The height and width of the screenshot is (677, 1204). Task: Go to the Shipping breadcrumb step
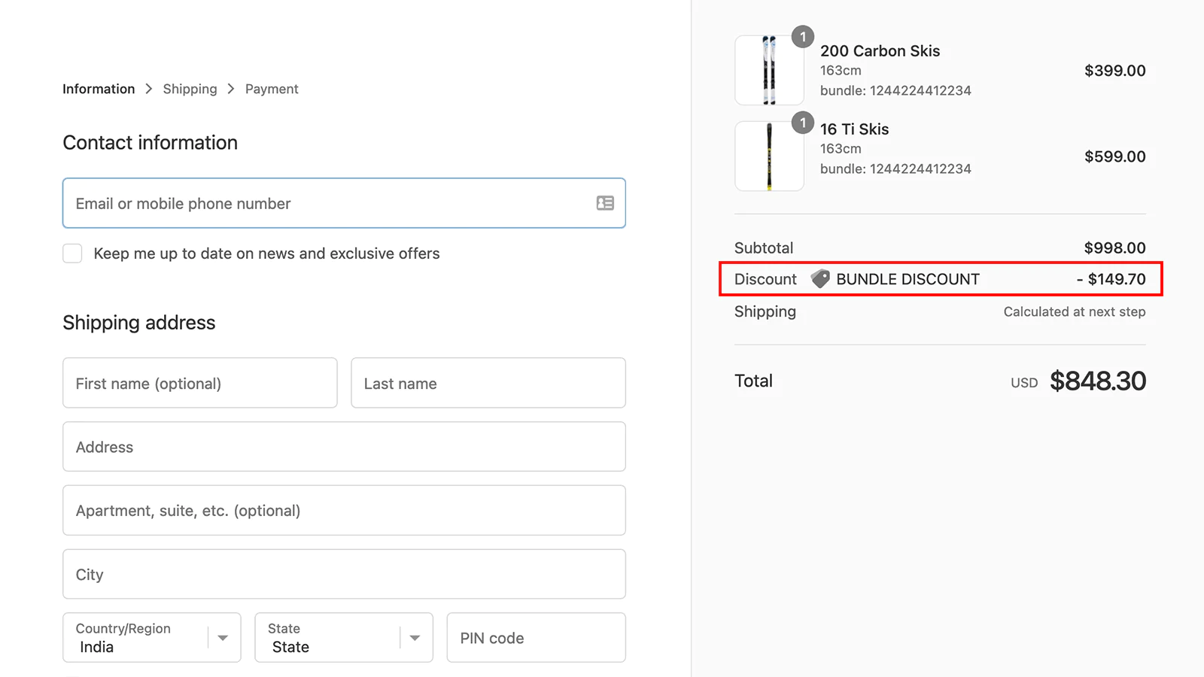coord(190,89)
